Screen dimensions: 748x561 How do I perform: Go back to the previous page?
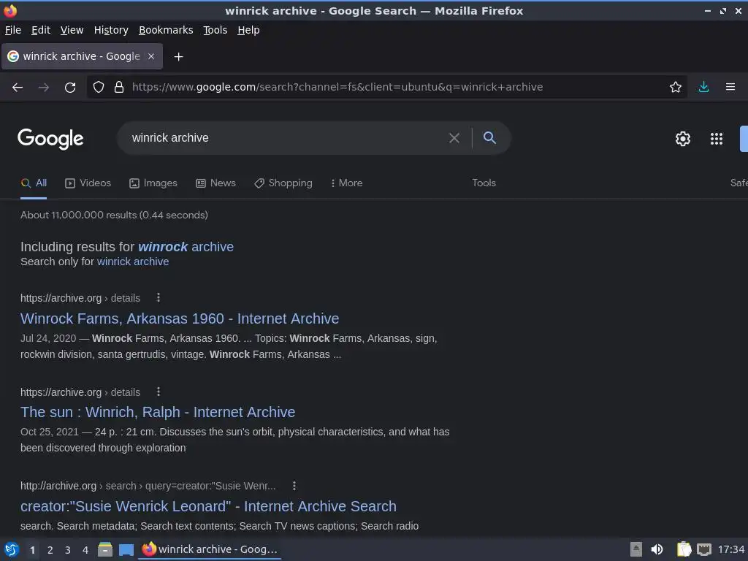18,88
